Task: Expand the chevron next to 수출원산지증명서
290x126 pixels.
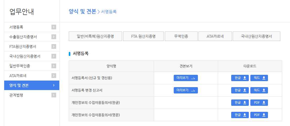Action: (54, 37)
